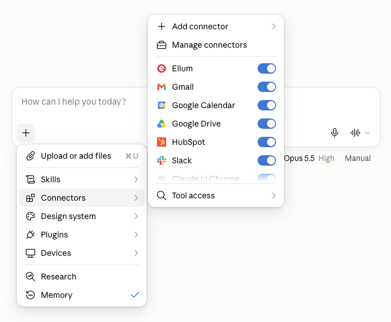The height and width of the screenshot is (322, 391).
Task: Click the Manage connectors briefcase icon
Action: [162, 45]
